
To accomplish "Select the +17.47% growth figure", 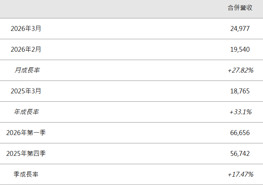I will click(240, 175).
